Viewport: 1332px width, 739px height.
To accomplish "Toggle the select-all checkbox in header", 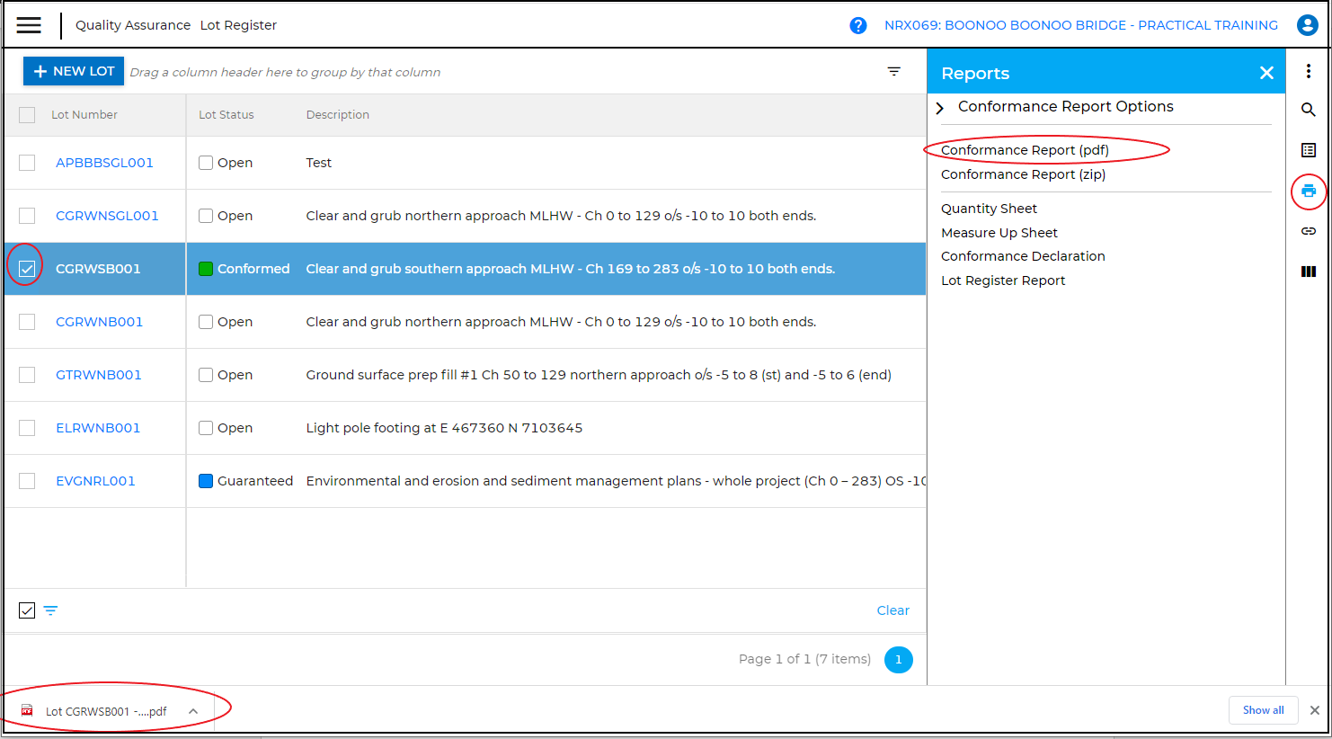I will (x=27, y=115).
